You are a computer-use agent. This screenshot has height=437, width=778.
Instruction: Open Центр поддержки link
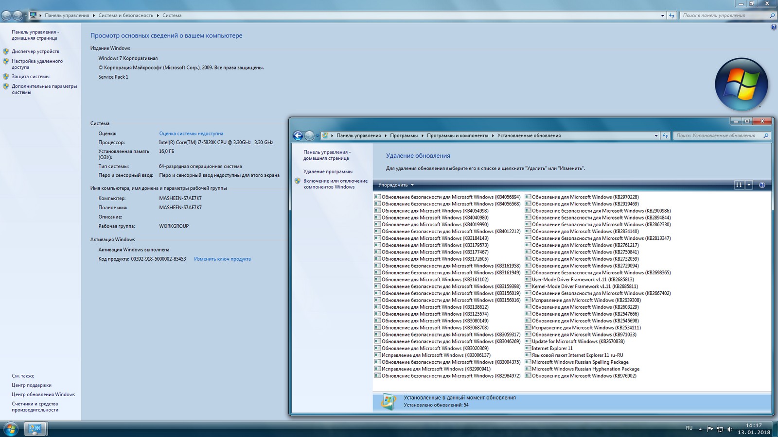click(x=32, y=386)
